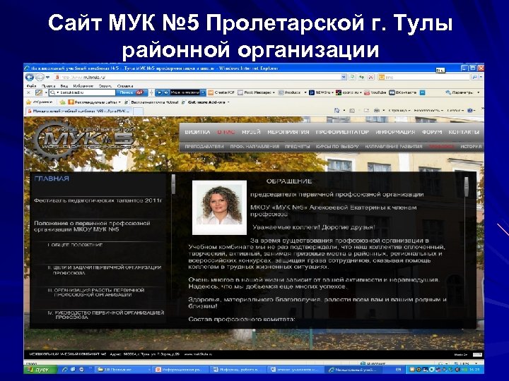Image resolution: width=509 pixels, height=381 pixels.
Task: Switch to the PowerPoint taskbar button
Action: [x=181, y=369]
